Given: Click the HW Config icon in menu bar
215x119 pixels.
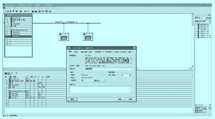Looking at the screenshot, I should pos(4,8).
